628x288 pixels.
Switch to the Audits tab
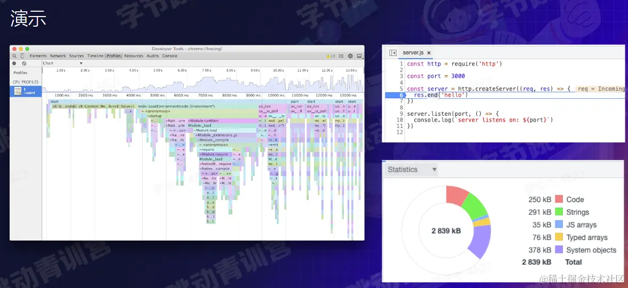coord(153,56)
